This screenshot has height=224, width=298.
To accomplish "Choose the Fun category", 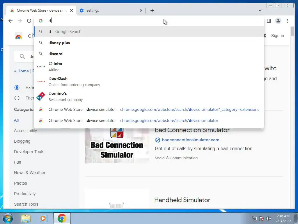I will coord(17,162).
